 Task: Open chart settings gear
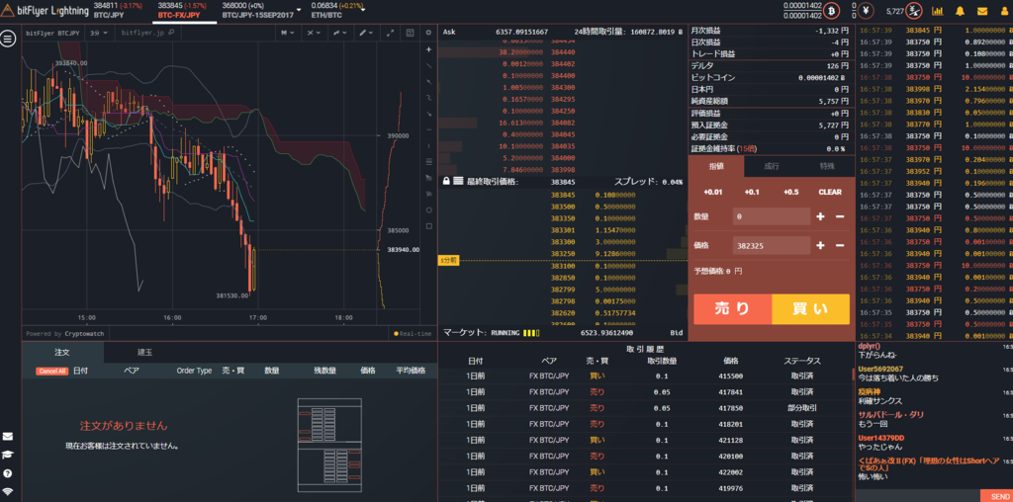coord(428,33)
